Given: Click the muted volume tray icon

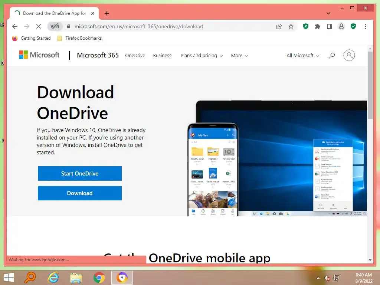Looking at the screenshot, I should (x=327, y=278).
